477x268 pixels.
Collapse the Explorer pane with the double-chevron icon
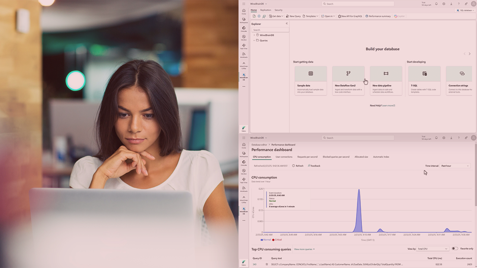coord(287,23)
